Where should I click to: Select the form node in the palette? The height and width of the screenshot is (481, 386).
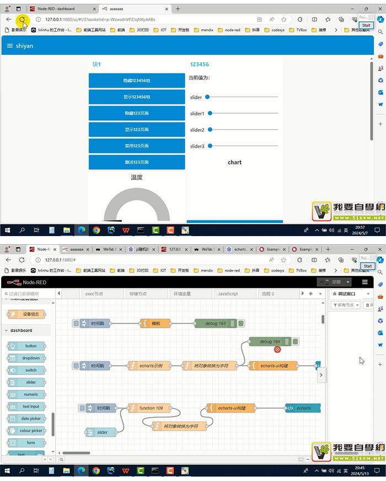click(x=26, y=442)
